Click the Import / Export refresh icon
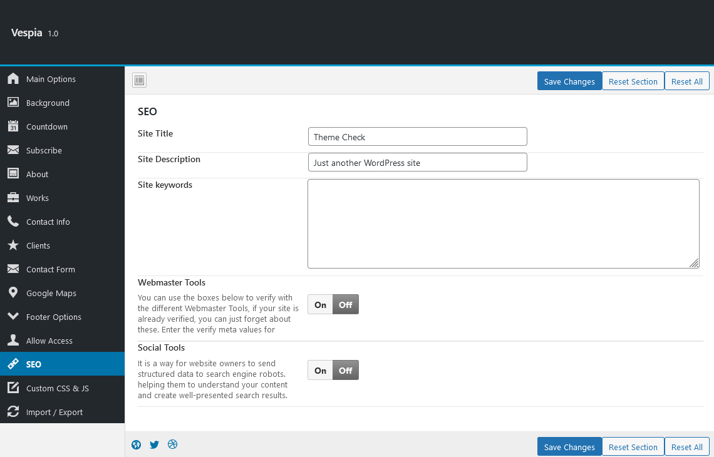 [13, 412]
